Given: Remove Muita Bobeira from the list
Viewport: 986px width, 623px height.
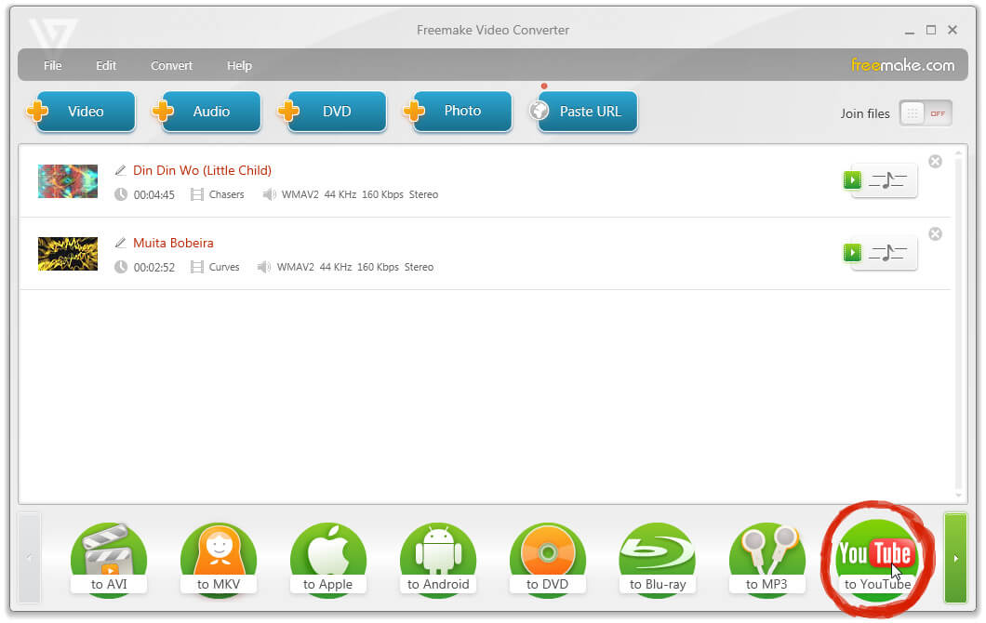Looking at the screenshot, I should tap(936, 234).
